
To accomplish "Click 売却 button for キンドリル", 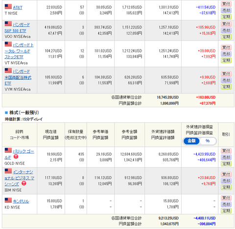I will (226, 205).
